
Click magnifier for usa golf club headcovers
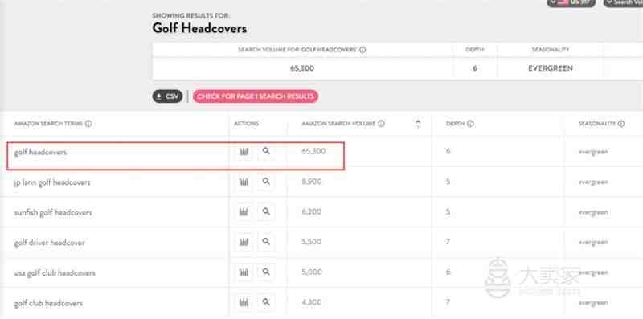(x=266, y=272)
